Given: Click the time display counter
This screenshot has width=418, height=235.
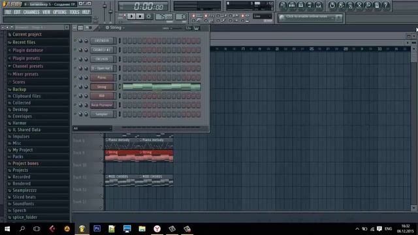Looking at the screenshot, I should (x=144, y=6).
